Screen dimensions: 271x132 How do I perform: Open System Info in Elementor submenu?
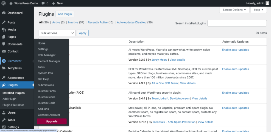45,73
